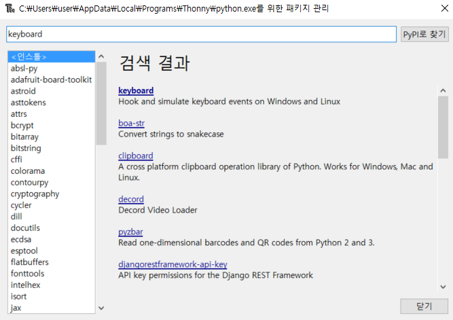This screenshot has height=320, width=453.
Task: Click the '검색 결과' heading text
Action: click(x=154, y=63)
